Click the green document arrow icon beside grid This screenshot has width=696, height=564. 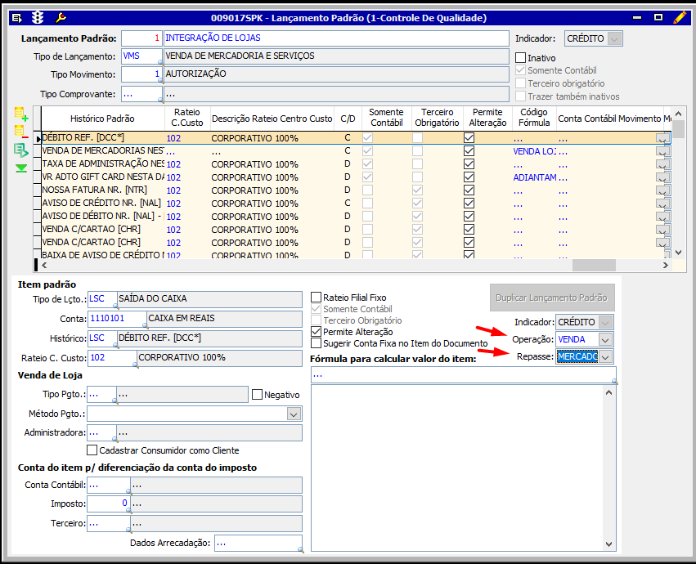click(x=21, y=150)
